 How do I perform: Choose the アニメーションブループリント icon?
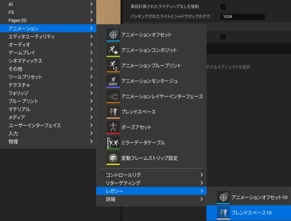pos(113,66)
